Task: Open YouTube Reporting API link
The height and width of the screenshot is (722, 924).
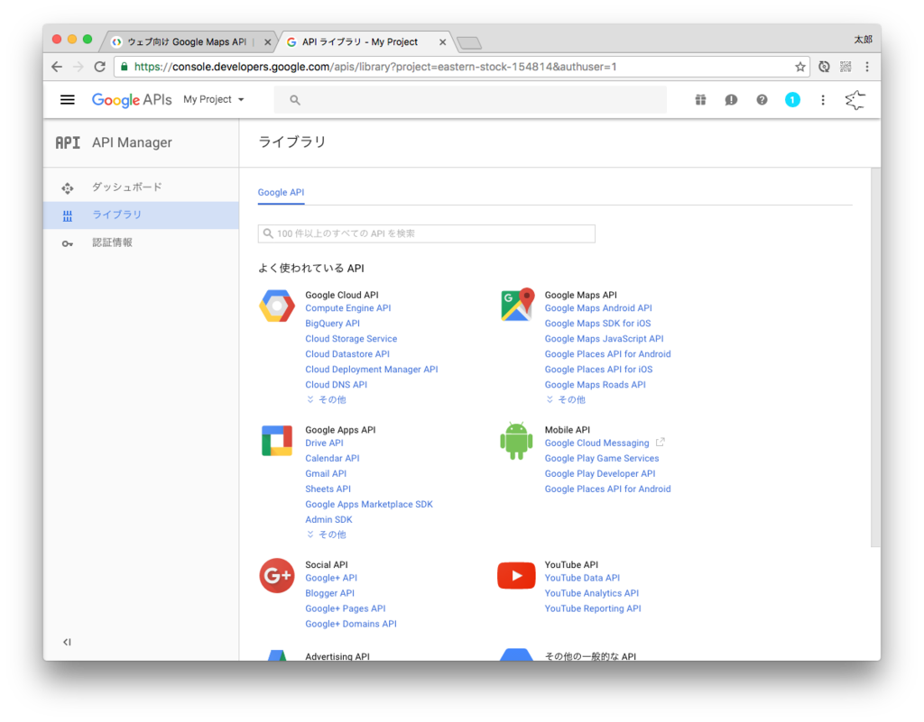Action: [593, 608]
